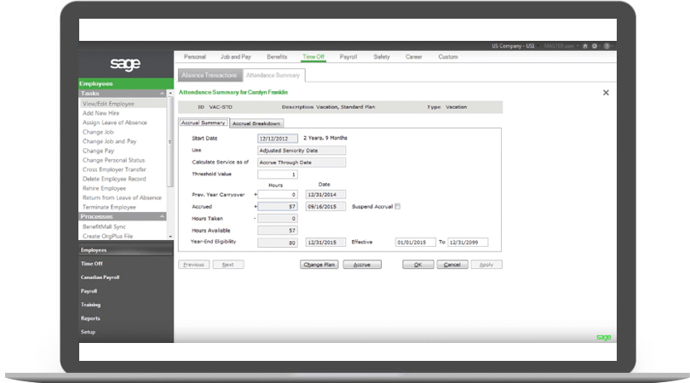
Task: Select the Accrual Breakdown sub-tab
Action: click(256, 123)
